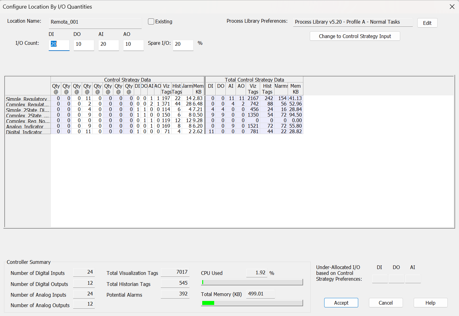Click the Viz Tags header in totals section

coord(253,89)
